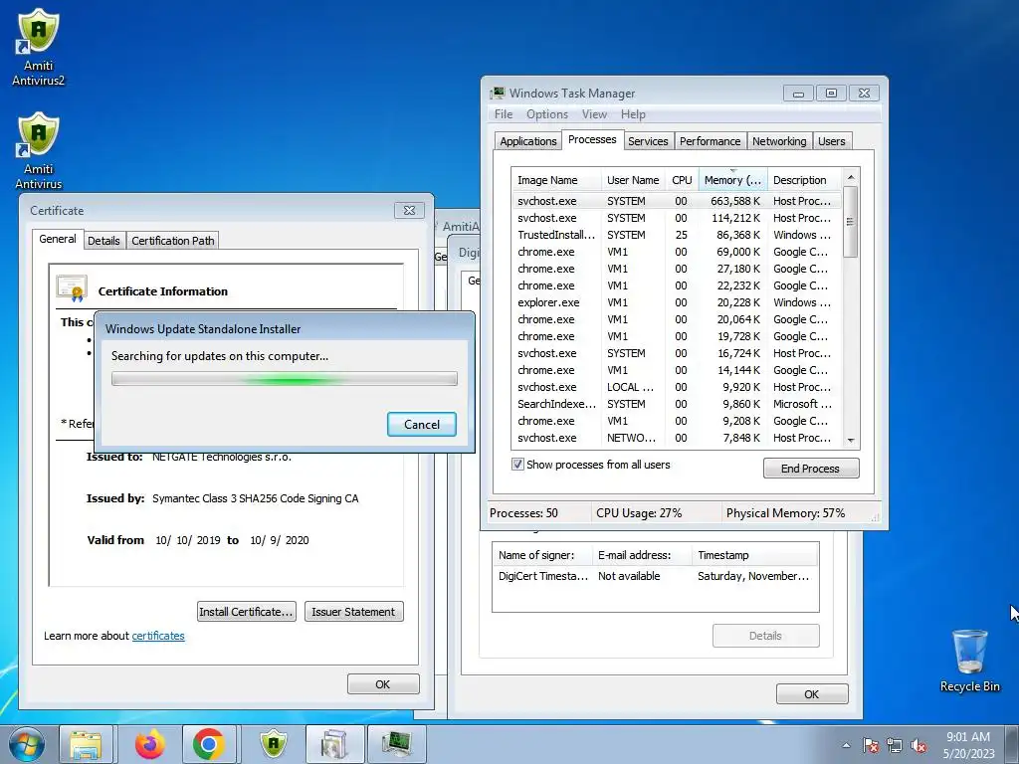Open the Windows Start menu
Image resolution: width=1019 pixels, height=764 pixels.
(x=27, y=744)
